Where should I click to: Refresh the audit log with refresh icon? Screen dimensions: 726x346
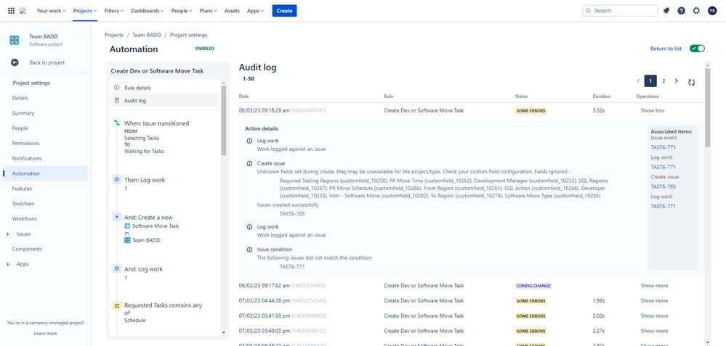coord(691,82)
